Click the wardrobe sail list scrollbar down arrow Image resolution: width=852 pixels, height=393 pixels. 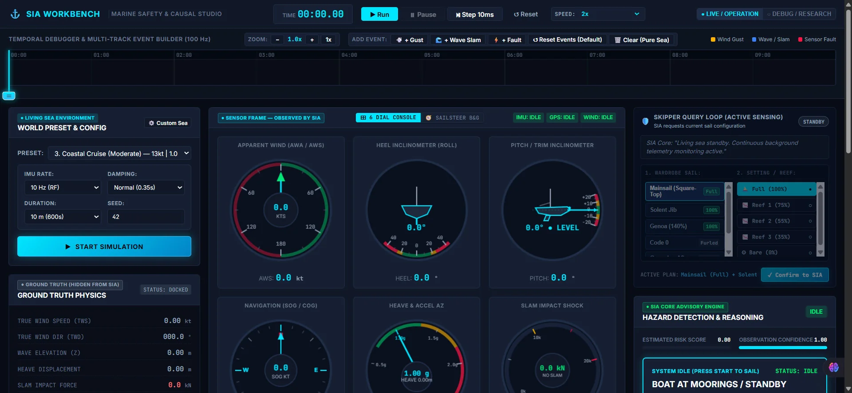[728, 253]
